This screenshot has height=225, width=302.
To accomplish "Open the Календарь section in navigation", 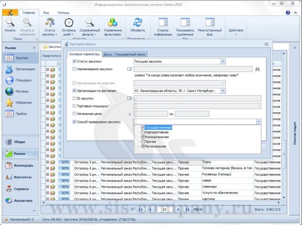I will 19,165.
